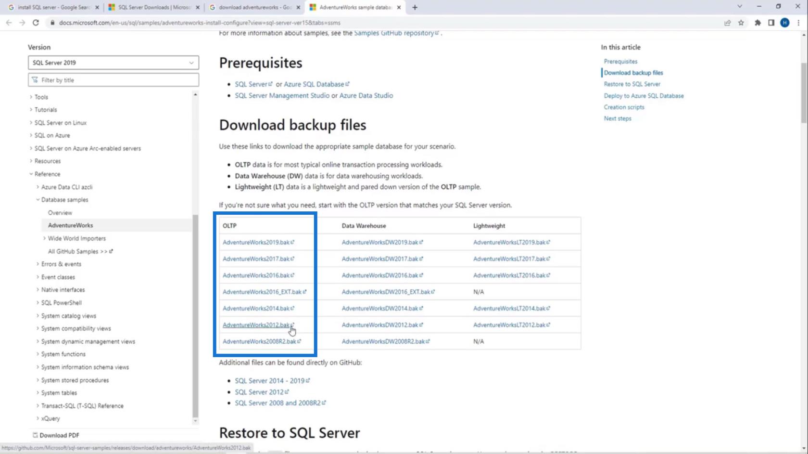808x454 pixels.
Task: Download AdventureWorks2019.bak
Action: [x=258, y=242]
